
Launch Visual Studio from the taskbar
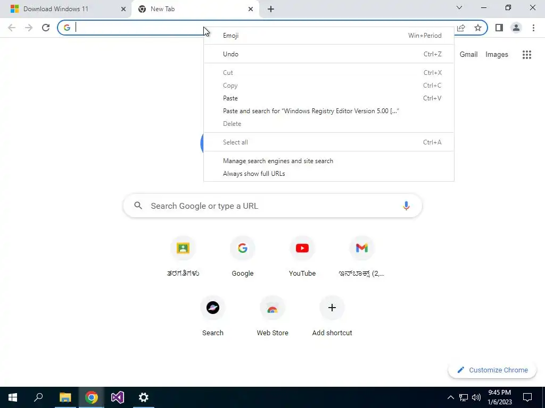118,397
